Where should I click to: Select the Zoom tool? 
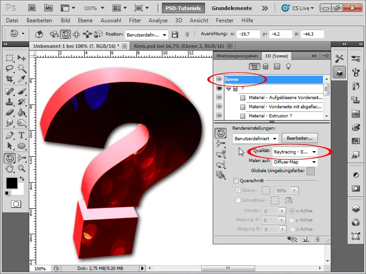(22, 168)
